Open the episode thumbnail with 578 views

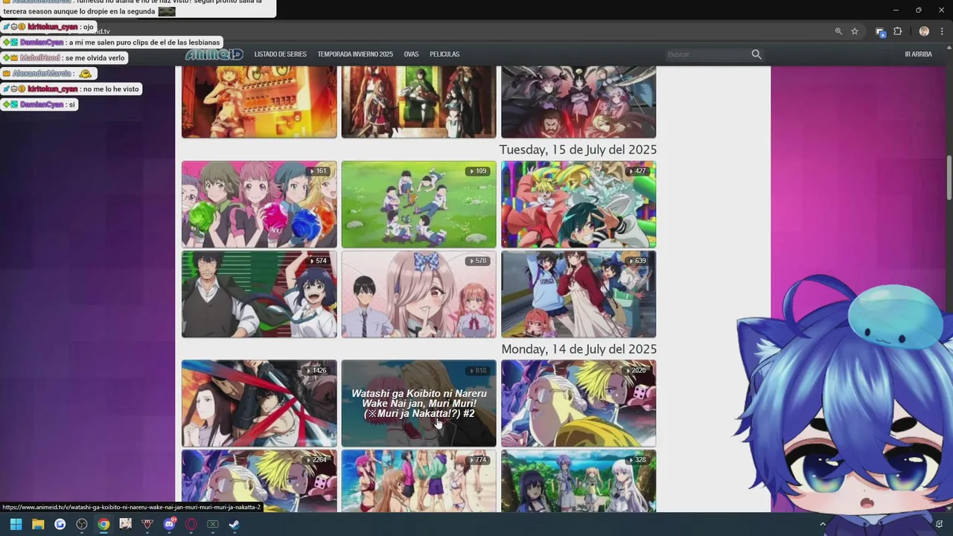(x=418, y=294)
